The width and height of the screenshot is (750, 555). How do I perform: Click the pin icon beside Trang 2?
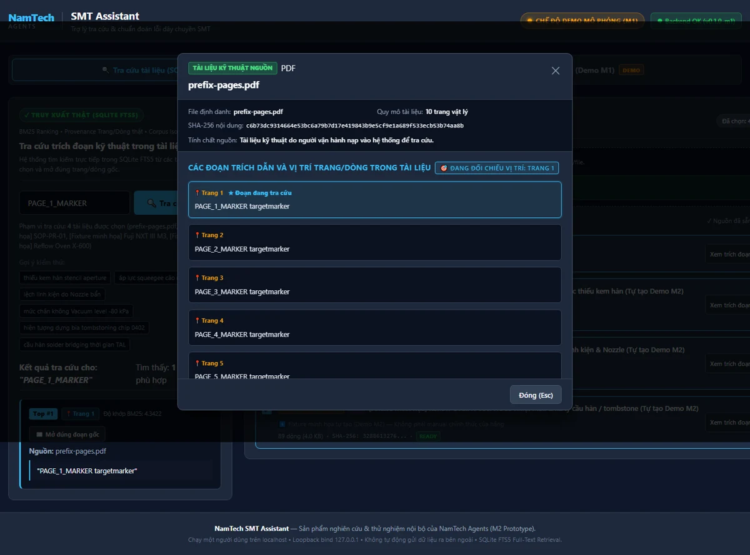pyautogui.click(x=197, y=235)
